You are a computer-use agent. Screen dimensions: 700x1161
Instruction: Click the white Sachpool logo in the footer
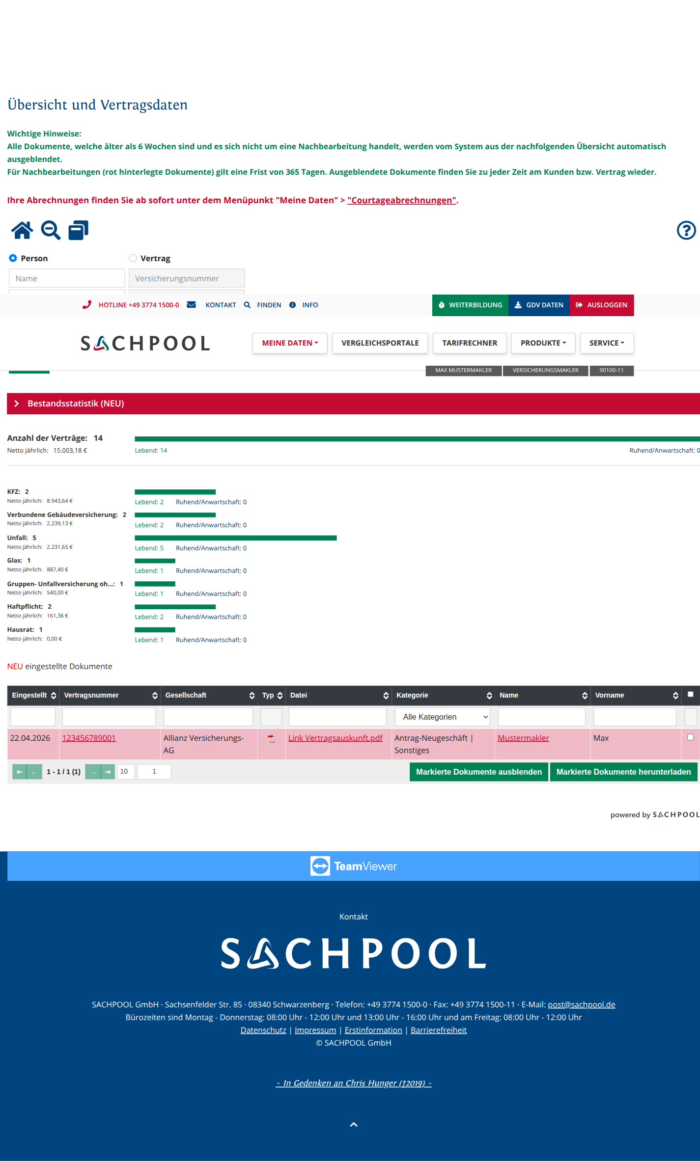(354, 953)
